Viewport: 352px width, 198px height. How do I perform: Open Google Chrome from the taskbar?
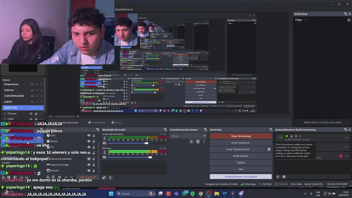[200, 194]
